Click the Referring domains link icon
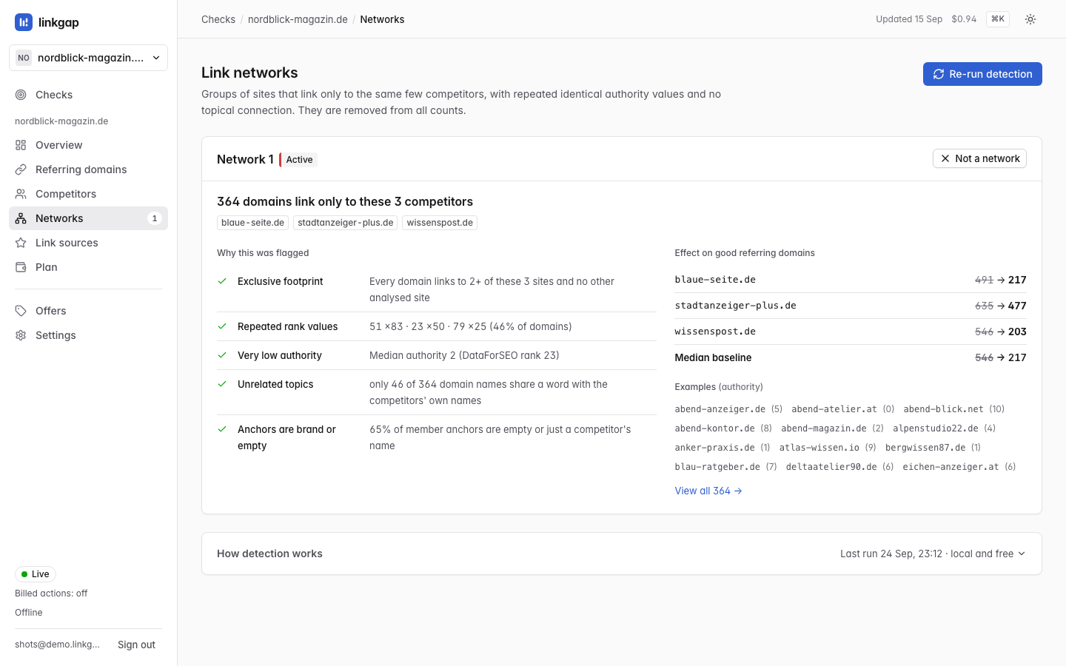This screenshot has height=666, width=1066. [21, 169]
